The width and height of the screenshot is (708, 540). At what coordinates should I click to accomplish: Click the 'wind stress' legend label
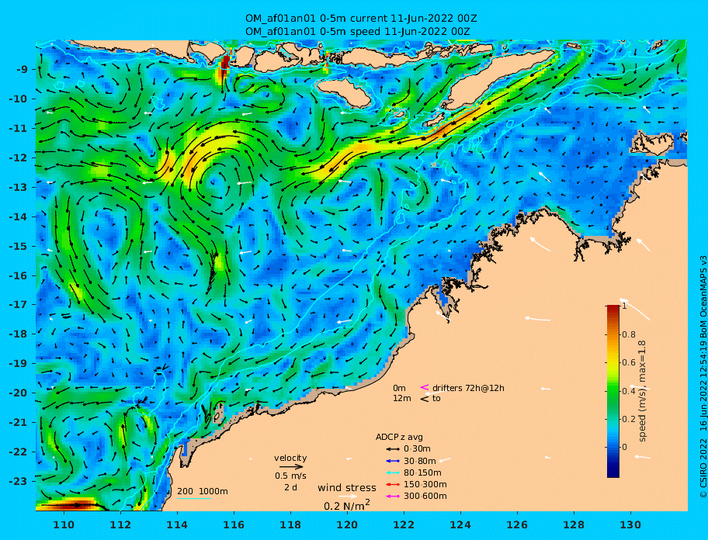pyautogui.click(x=347, y=488)
